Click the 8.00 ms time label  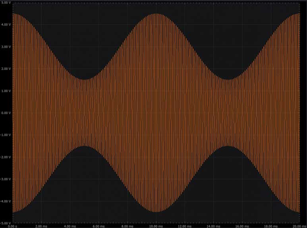point(127,226)
